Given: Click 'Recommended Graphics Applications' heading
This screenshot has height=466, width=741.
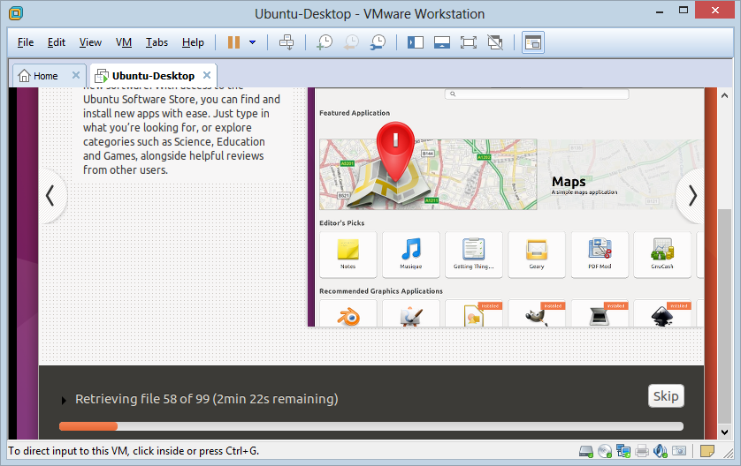Looking at the screenshot, I should click(x=381, y=291).
